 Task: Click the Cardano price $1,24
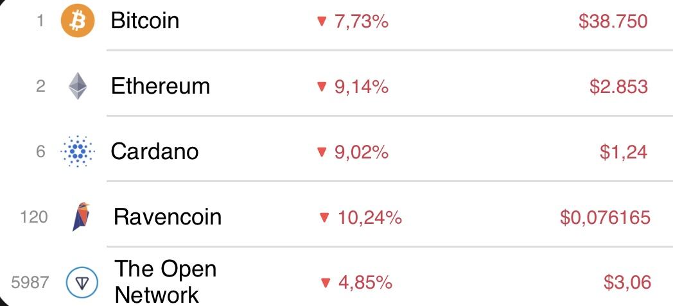624,152
